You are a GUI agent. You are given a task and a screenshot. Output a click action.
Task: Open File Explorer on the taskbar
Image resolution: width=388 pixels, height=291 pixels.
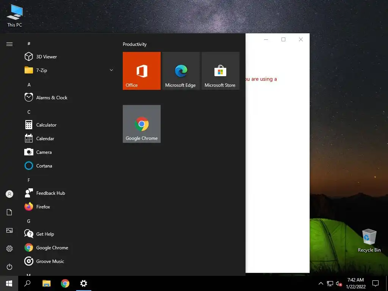coord(46,283)
